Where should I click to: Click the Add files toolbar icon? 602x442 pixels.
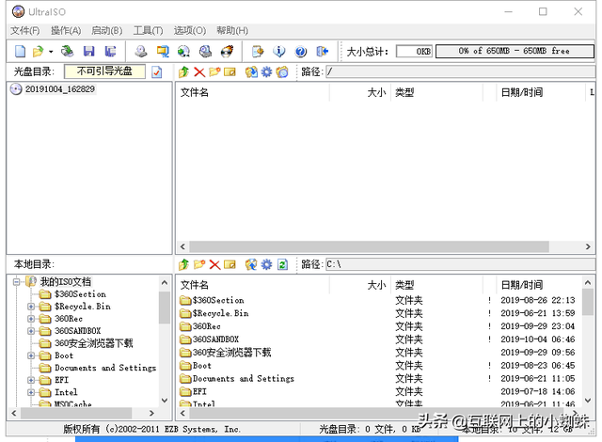click(258, 51)
